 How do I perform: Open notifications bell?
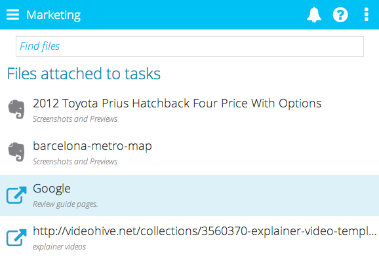[314, 14]
